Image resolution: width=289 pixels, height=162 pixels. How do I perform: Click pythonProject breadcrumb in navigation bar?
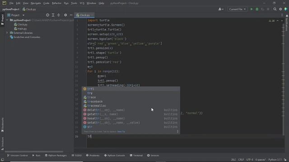pos(11,9)
